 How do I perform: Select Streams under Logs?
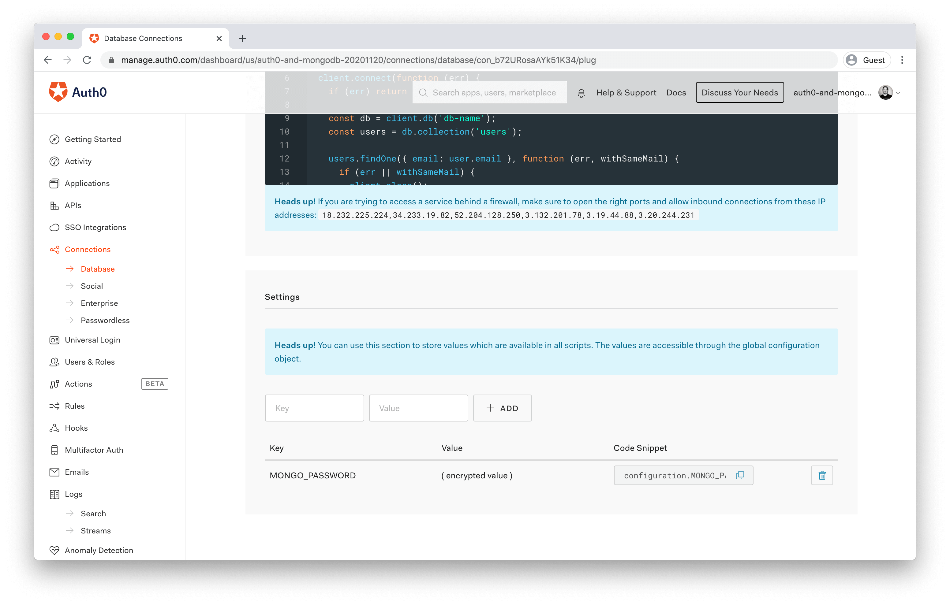(95, 531)
